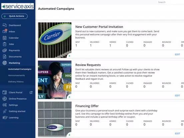Edit the Financing Offer campaign
Screen dimensions: 184x138
(x=177, y=134)
